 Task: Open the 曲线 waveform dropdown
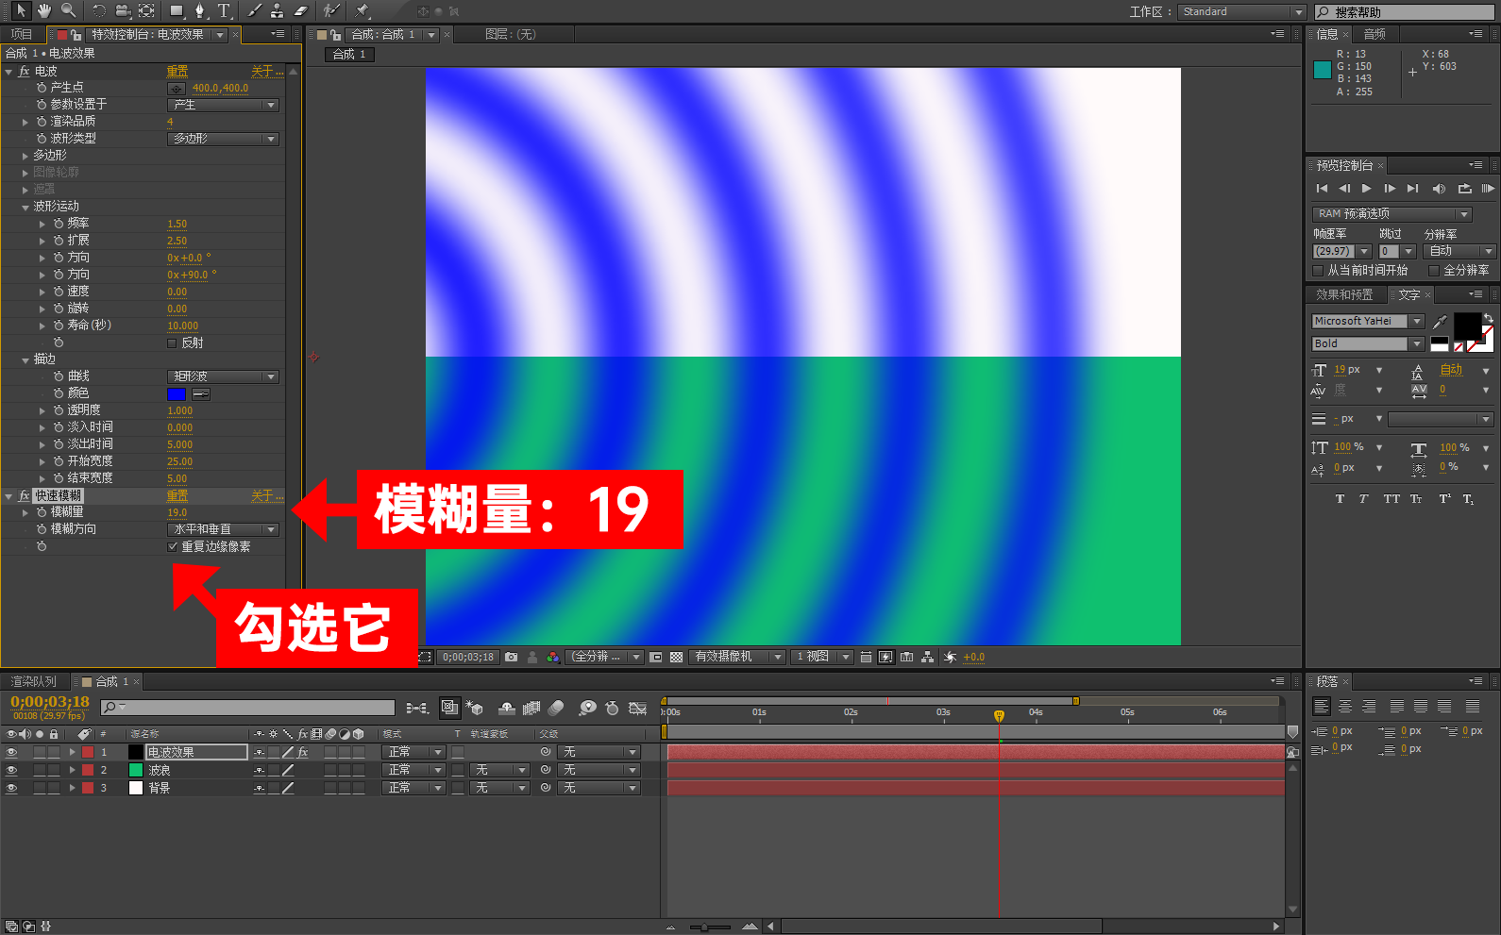point(224,376)
